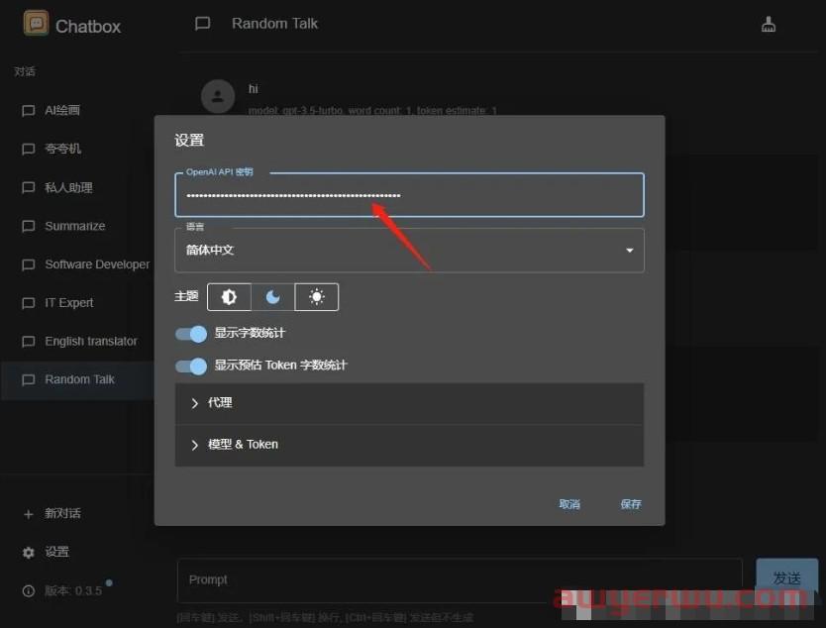Click chat icon beside 私人助理

click(x=28, y=187)
